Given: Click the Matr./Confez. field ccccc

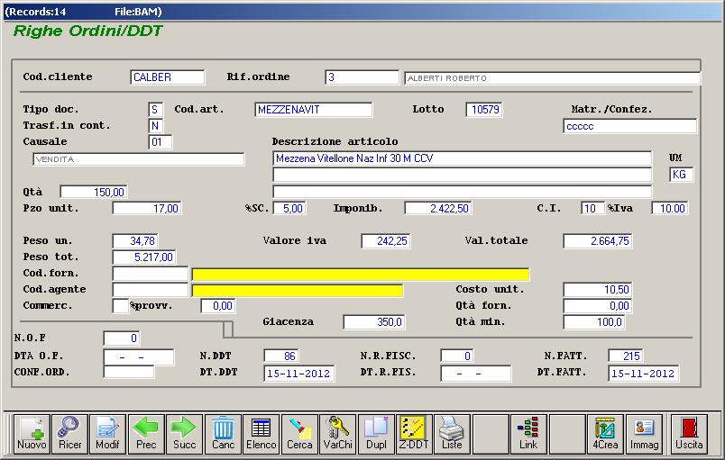Looking at the screenshot, I should pos(629,126).
